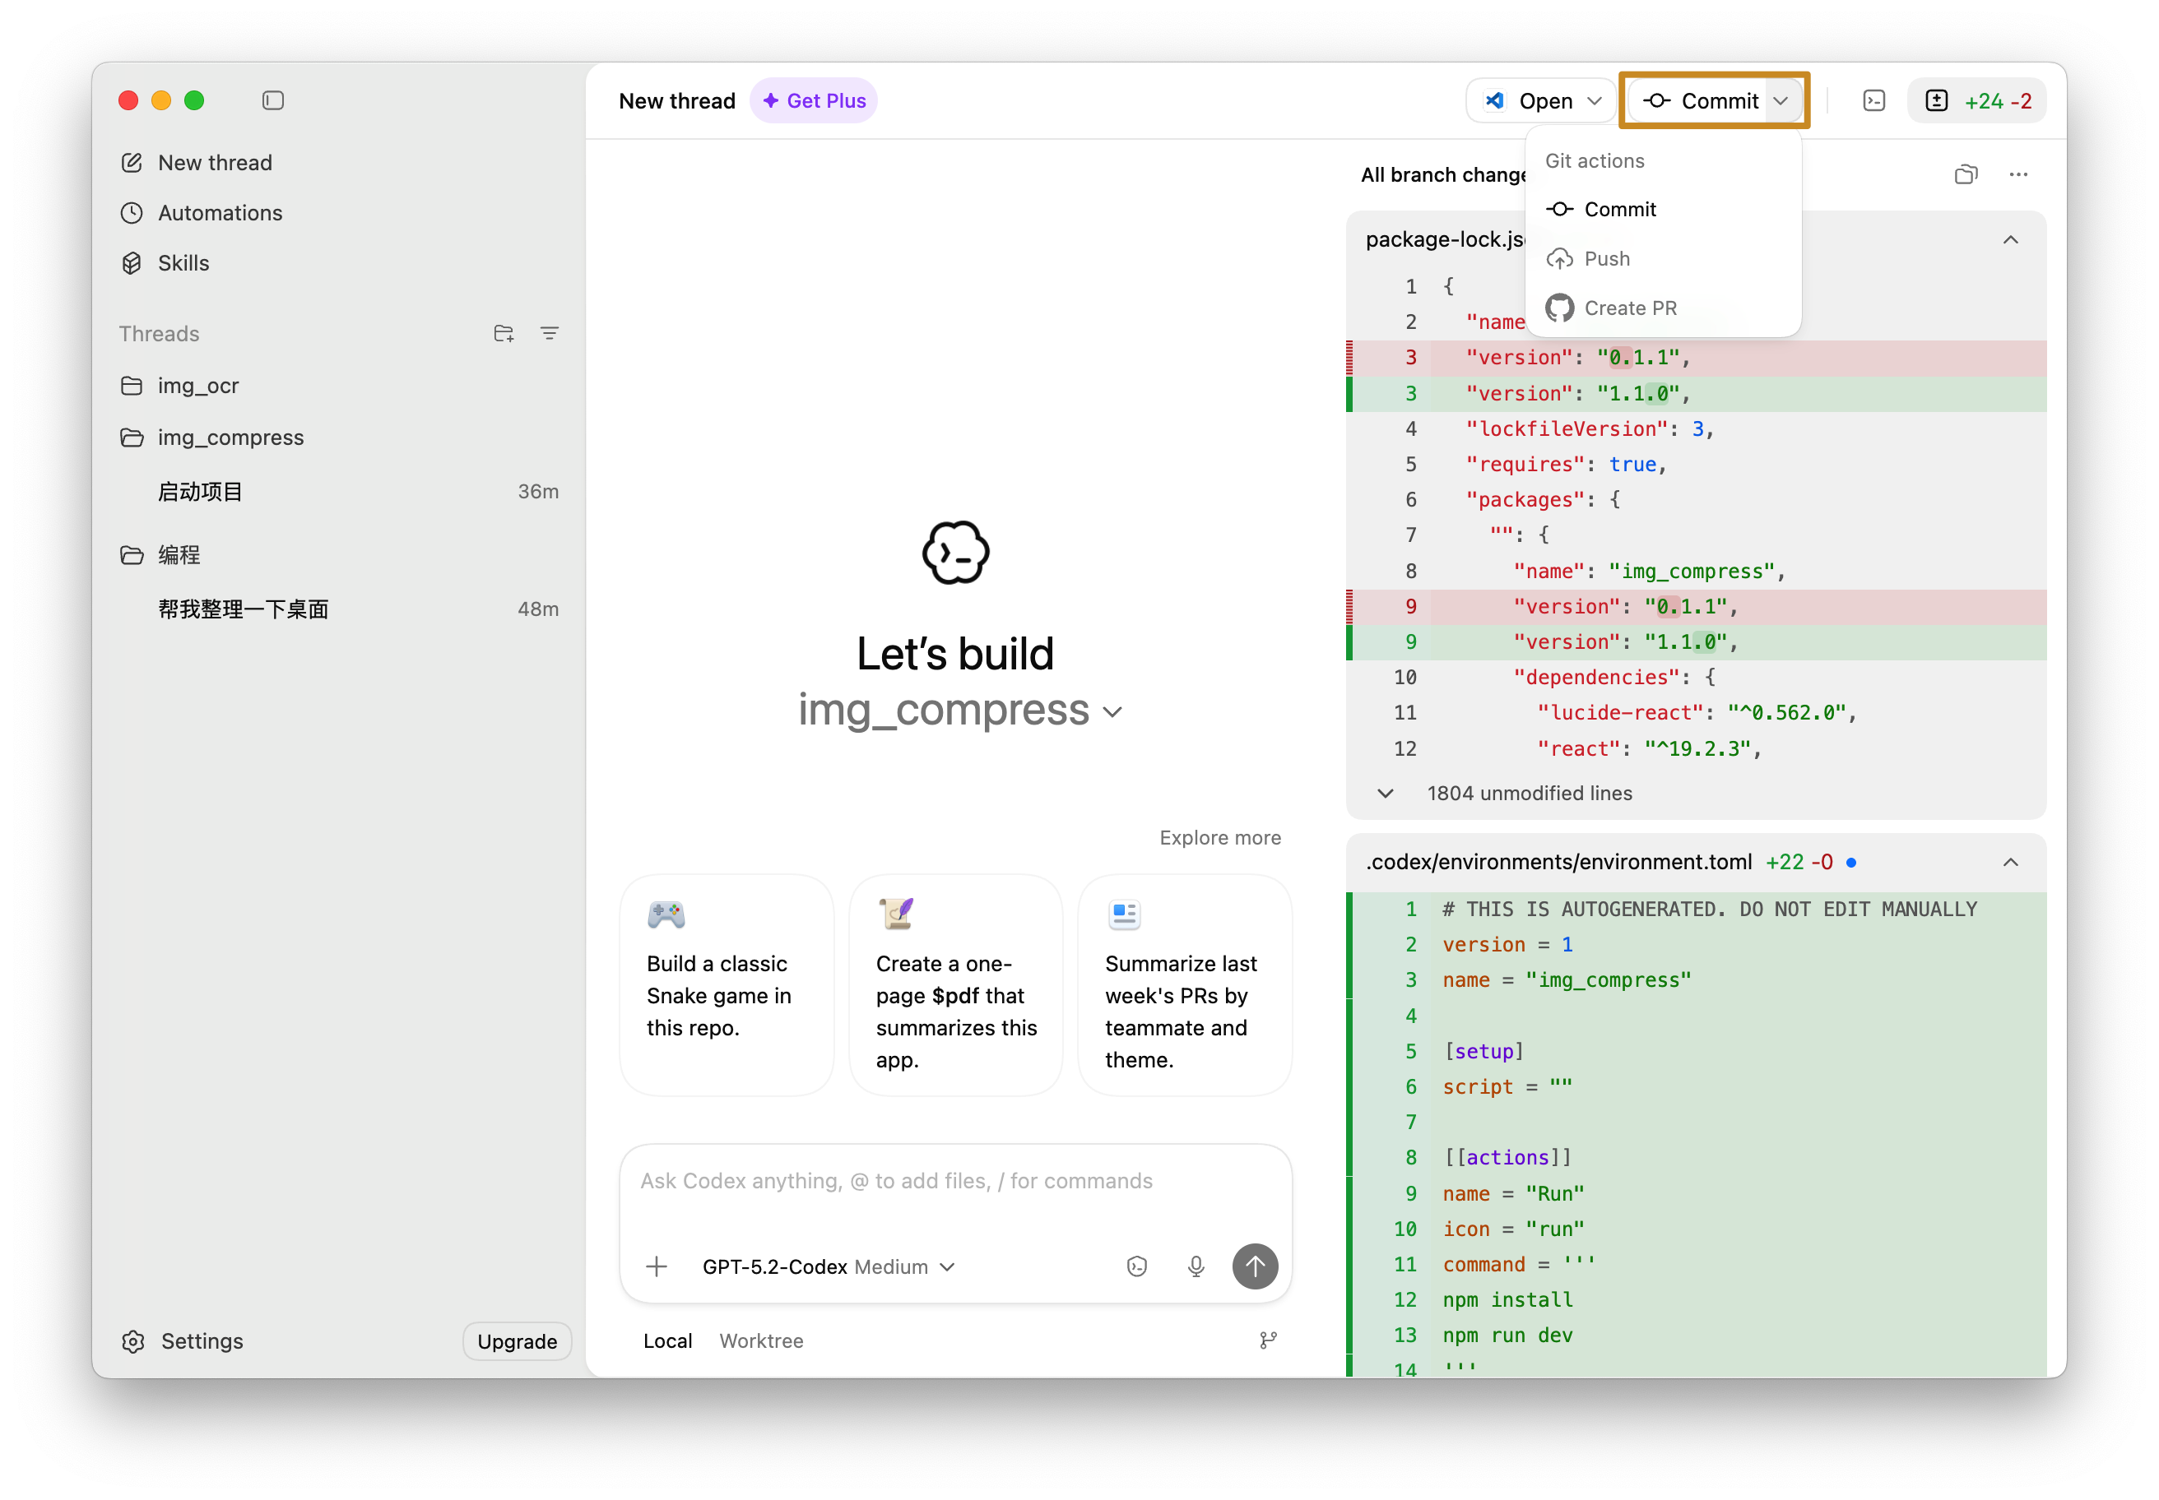This screenshot has height=1500, width=2159.
Task: Open the terminal panel icon
Action: [x=1873, y=100]
